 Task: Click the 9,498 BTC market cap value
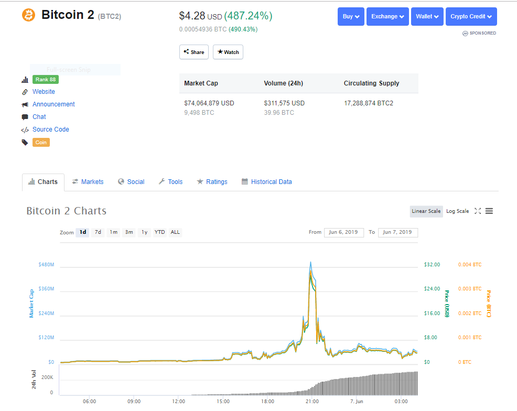pyautogui.click(x=199, y=113)
